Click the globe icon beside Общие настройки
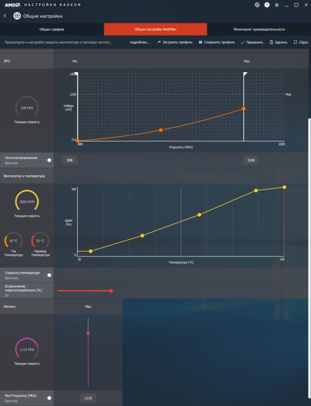The image size is (311, 406). 17,16
